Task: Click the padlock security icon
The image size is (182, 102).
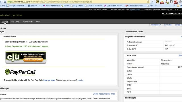Action: click(148, 2)
